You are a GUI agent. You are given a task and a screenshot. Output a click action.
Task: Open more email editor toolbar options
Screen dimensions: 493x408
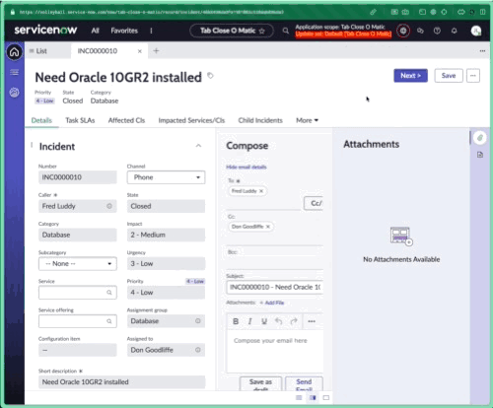click(312, 321)
